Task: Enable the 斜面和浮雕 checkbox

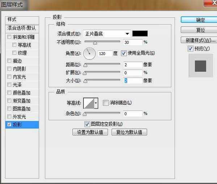Action: [9, 37]
